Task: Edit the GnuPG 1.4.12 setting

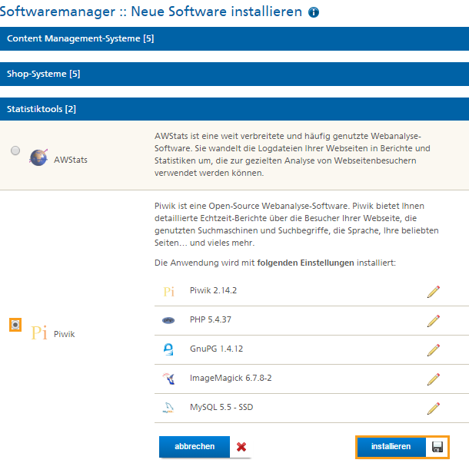Action: point(434,350)
